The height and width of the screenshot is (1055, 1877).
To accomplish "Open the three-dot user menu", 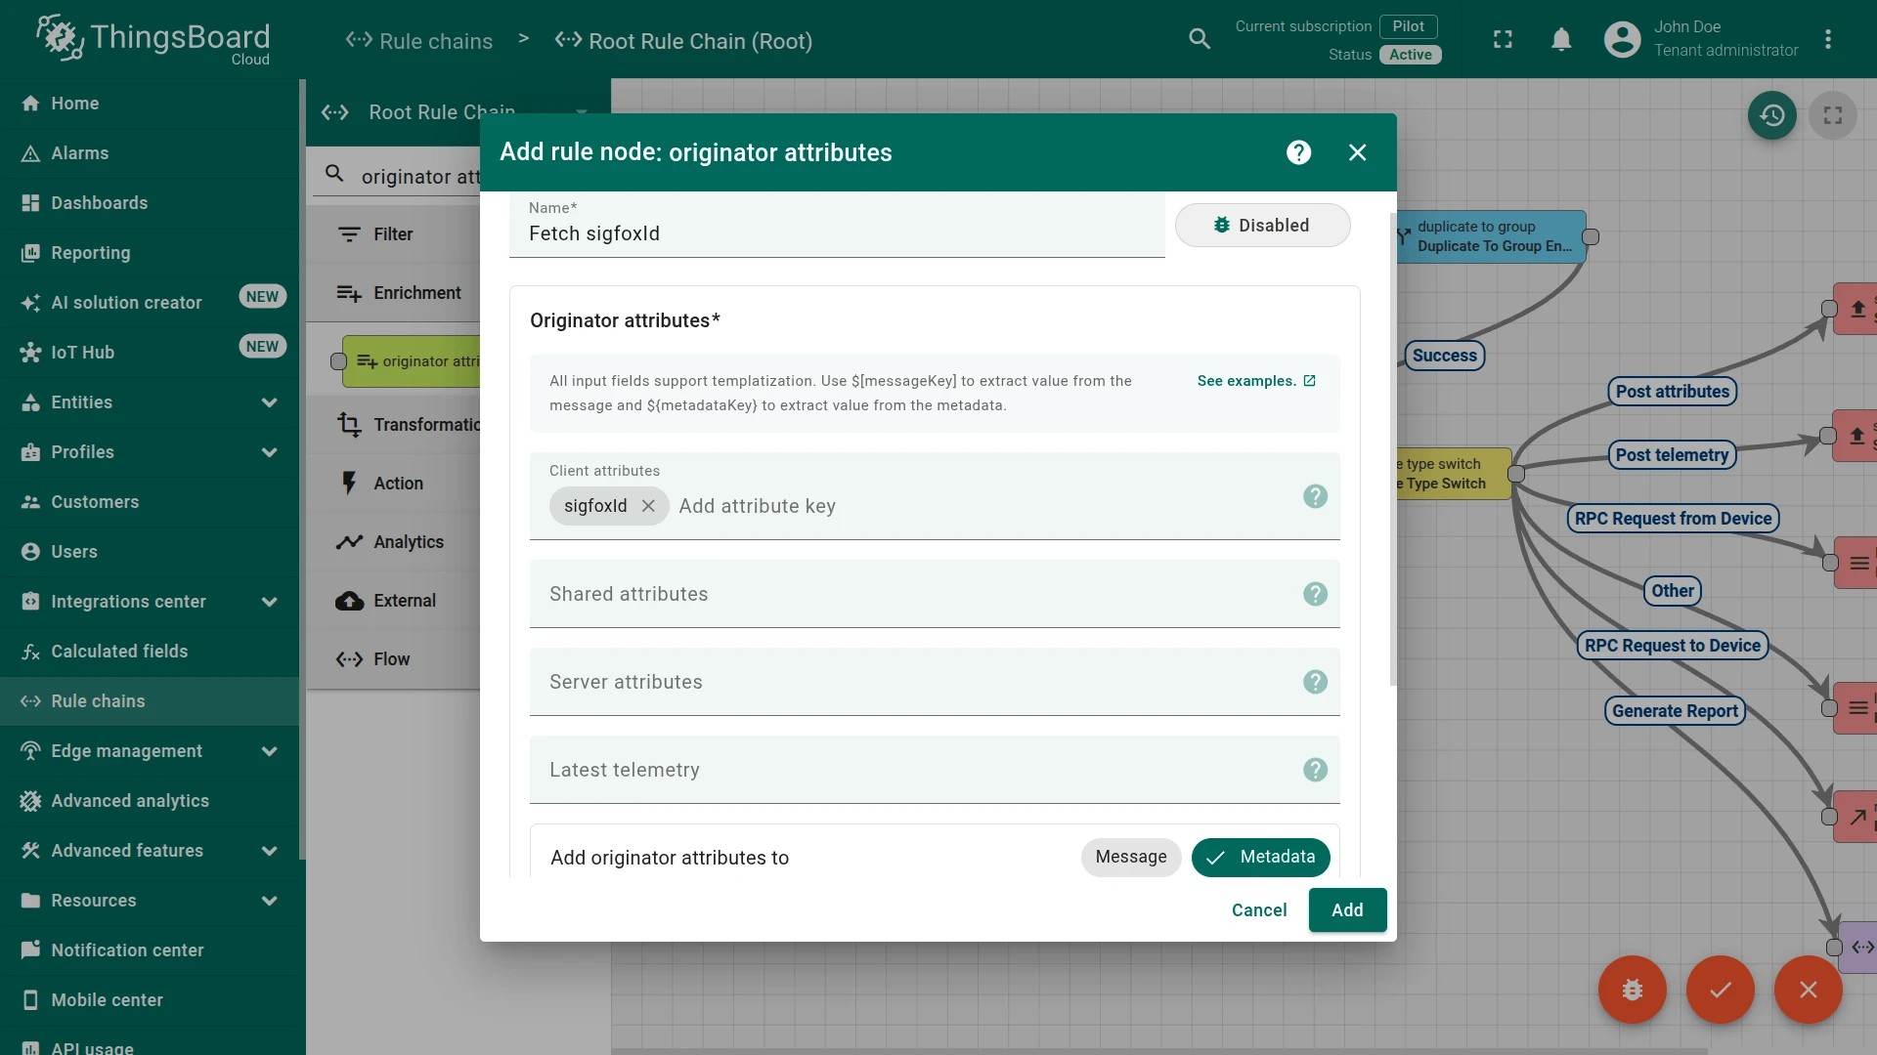I will coord(1827,39).
